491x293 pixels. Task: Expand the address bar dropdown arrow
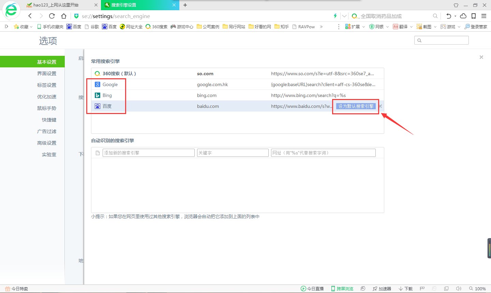coord(344,16)
